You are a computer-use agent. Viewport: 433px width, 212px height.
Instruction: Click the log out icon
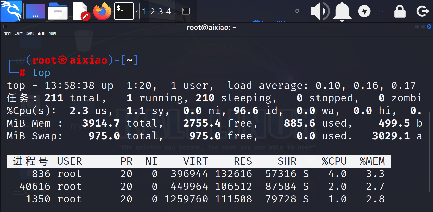[x=423, y=11]
